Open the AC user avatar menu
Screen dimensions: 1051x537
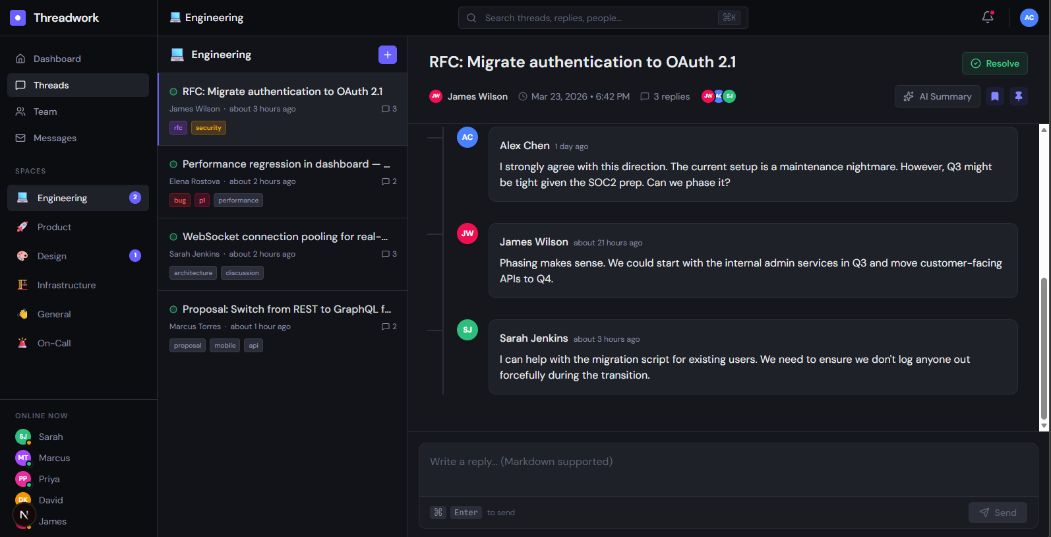1029,18
